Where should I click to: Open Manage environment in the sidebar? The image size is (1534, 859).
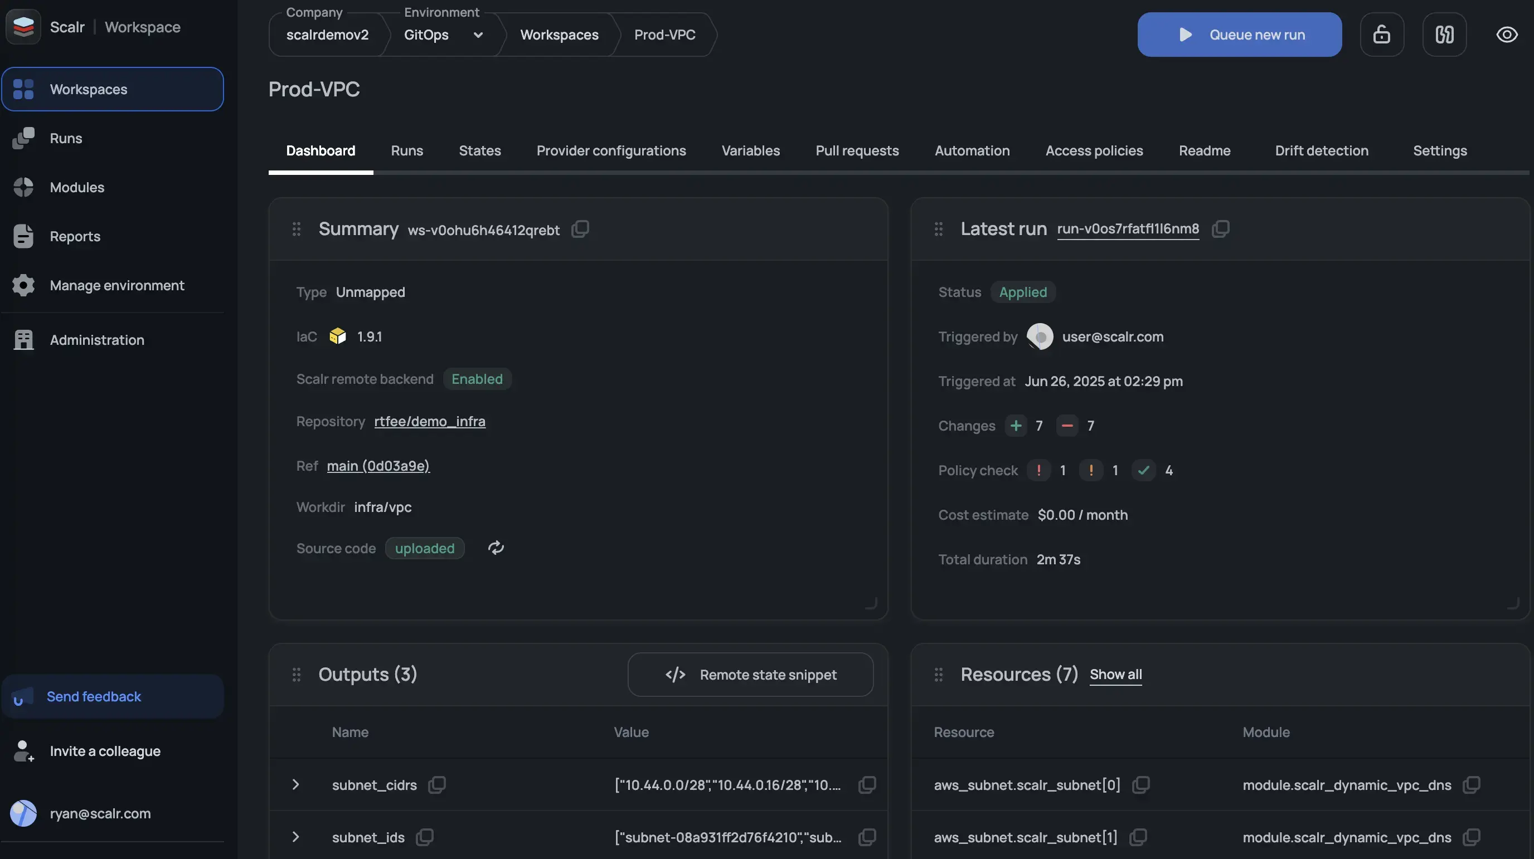click(x=113, y=286)
